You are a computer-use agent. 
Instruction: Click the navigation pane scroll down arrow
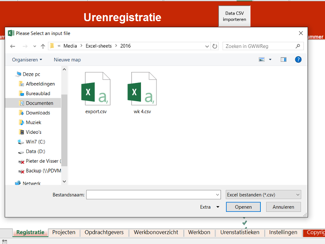[64, 181]
